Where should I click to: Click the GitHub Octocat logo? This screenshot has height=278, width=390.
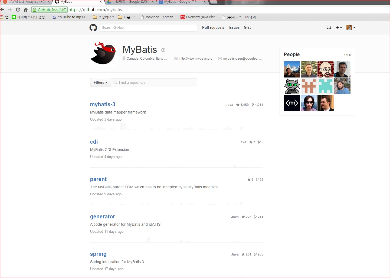point(93,28)
